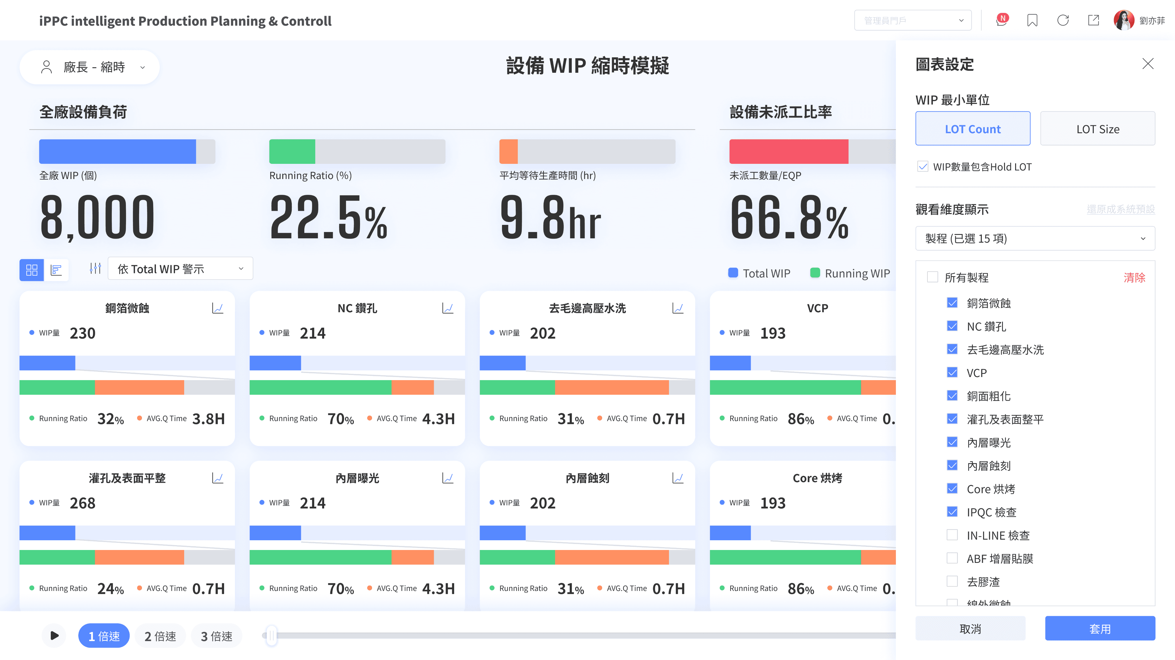Open the notifications chat icon
The height and width of the screenshot is (660, 1175).
(1001, 21)
